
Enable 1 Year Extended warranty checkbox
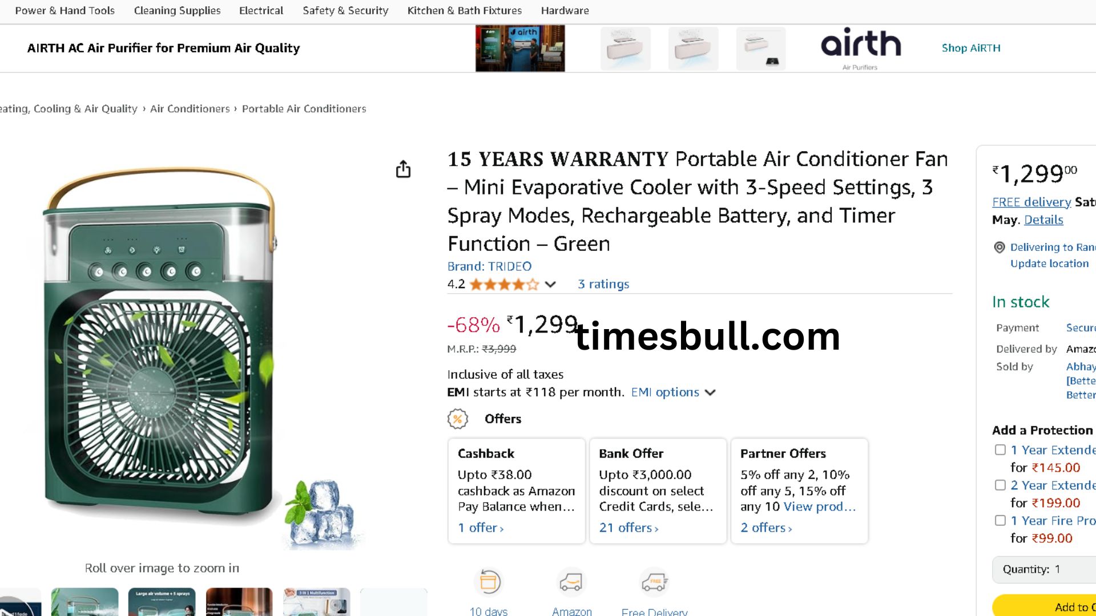tap(1000, 450)
